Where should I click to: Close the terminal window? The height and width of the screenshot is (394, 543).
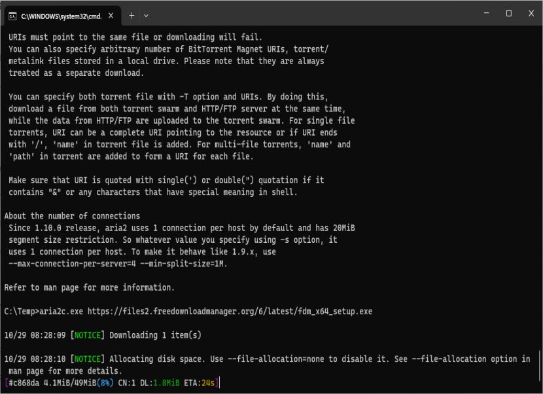[531, 13]
